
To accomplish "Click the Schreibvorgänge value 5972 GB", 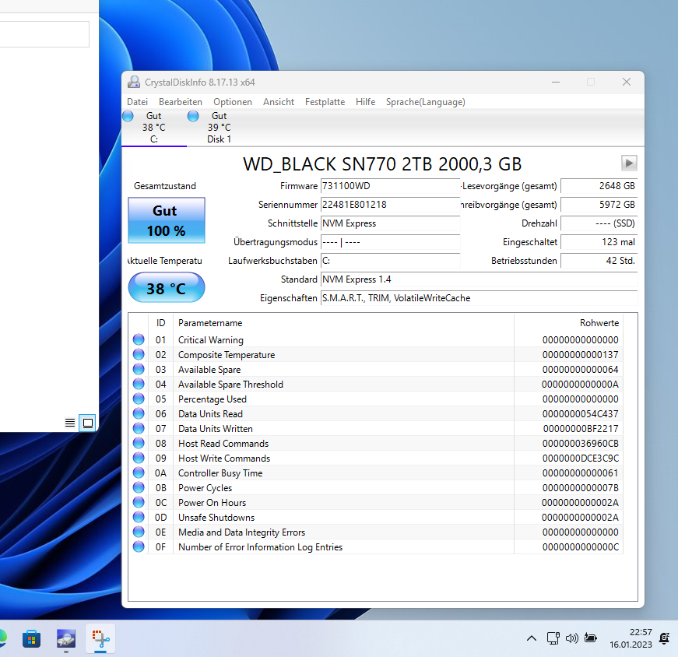I will click(x=599, y=205).
